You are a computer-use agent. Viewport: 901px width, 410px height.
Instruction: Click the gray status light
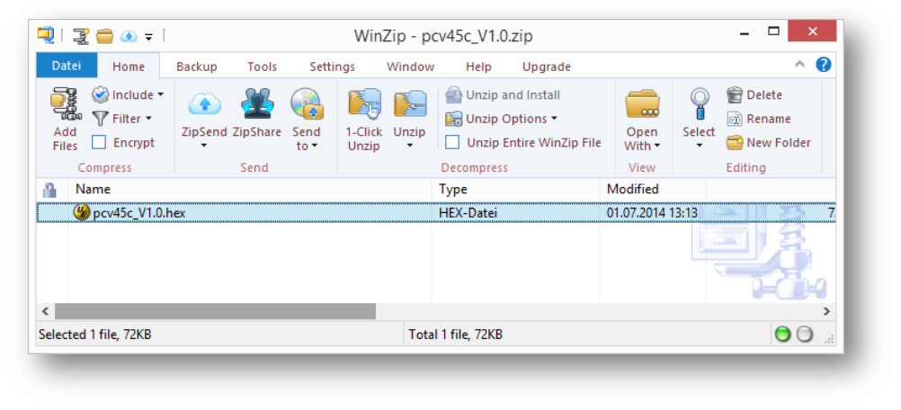[x=805, y=334]
